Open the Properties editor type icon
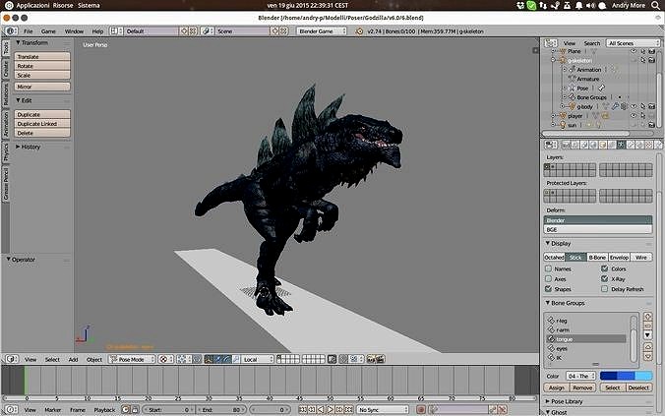 coord(551,145)
